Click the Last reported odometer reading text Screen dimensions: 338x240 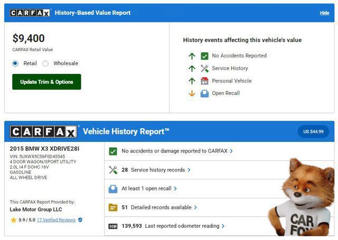coord(182,226)
